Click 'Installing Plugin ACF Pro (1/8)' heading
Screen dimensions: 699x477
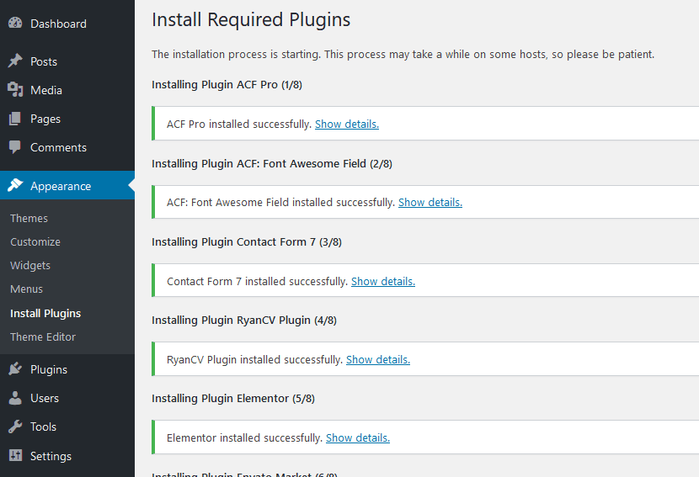tap(227, 85)
